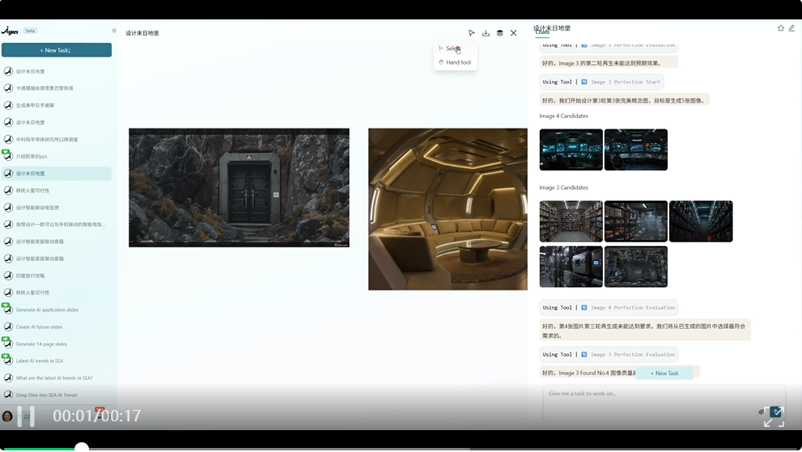
Task: Click the 设计末日地堡 canvas title
Action: [x=142, y=33]
